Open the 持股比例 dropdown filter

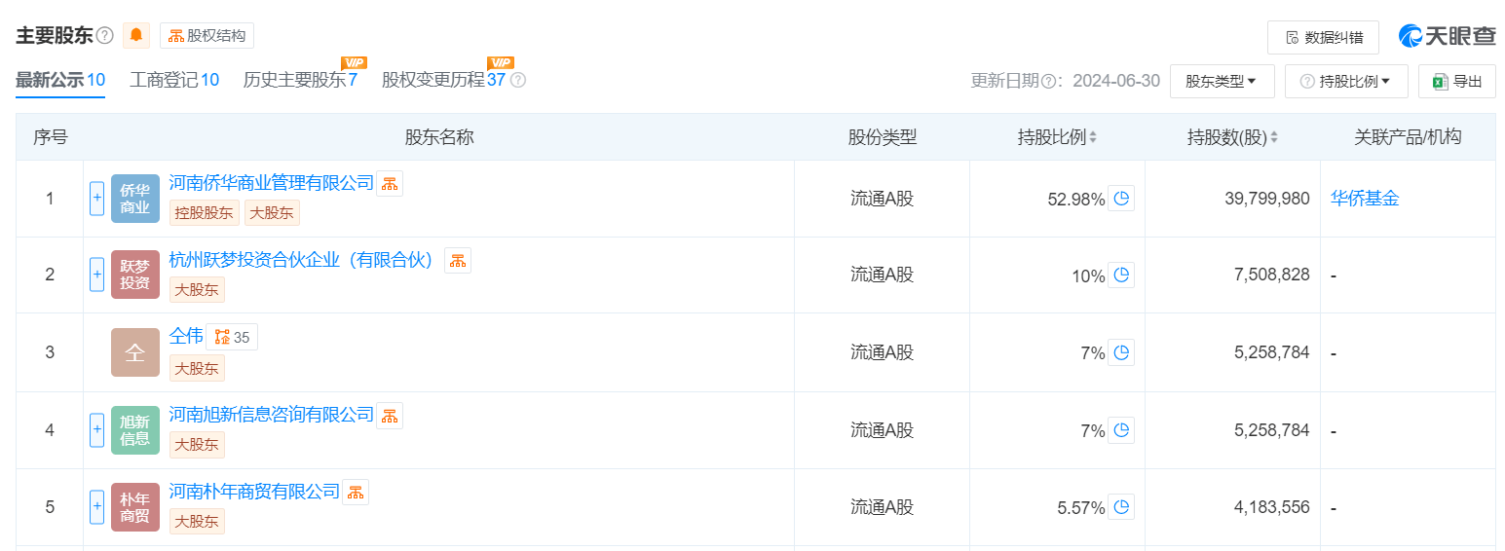[x=1346, y=82]
